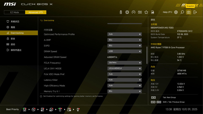Open the hardware monitor gauge icon
This screenshot has width=203, height=114.
(134, 12)
